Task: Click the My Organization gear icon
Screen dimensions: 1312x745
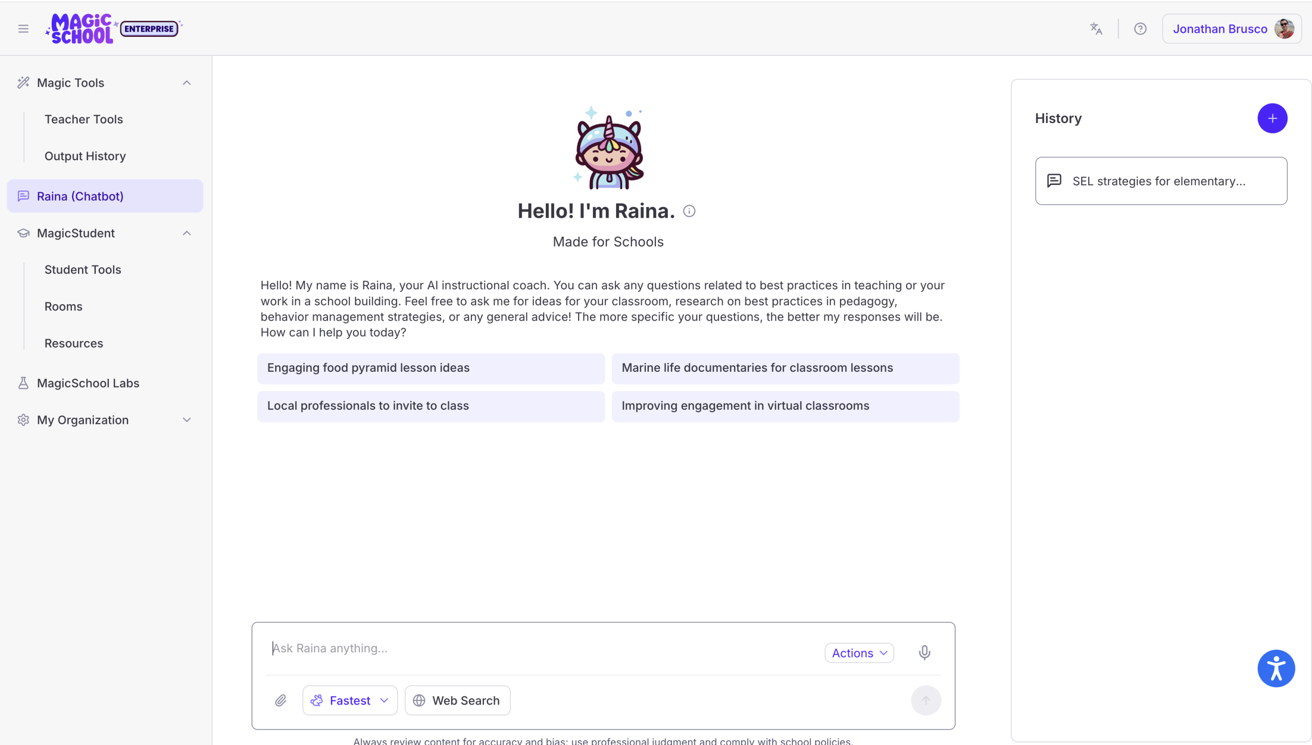Action: pyautogui.click(x=23, y=420)
